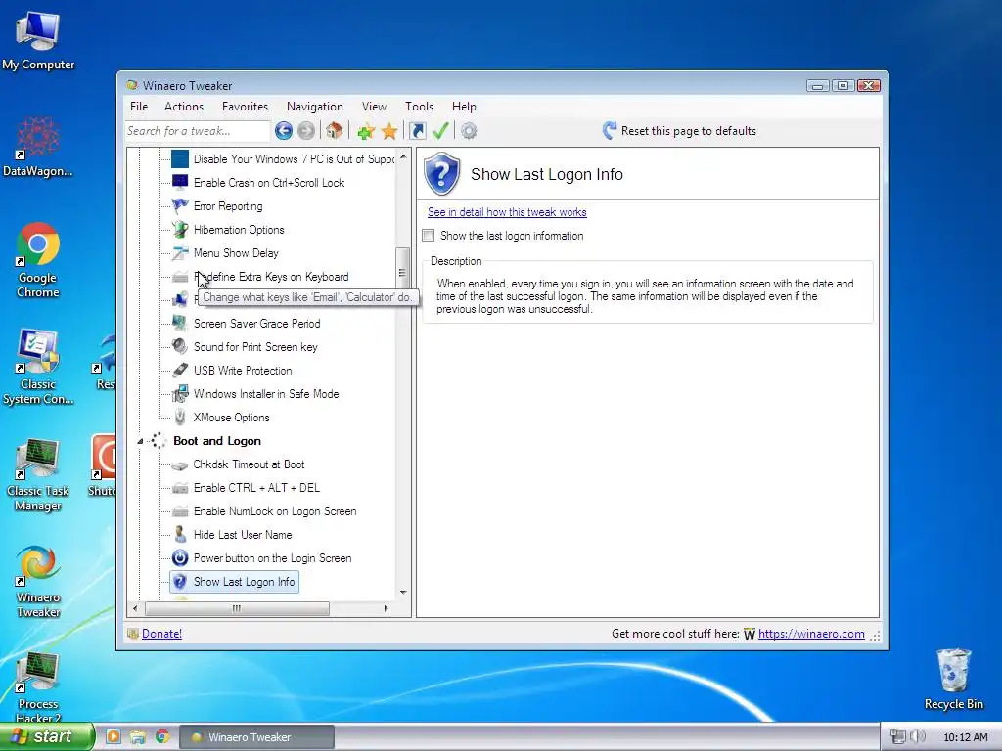Click the Error Reporting flag icon

tap(180, 205)
